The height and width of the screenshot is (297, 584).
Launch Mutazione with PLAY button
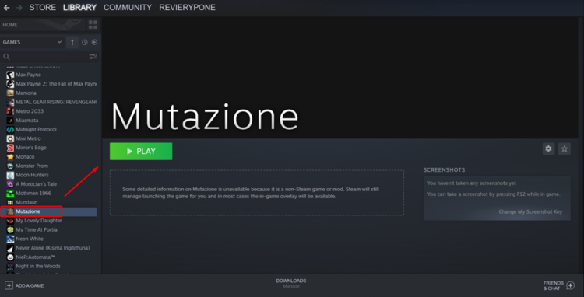tap(141, 152)
